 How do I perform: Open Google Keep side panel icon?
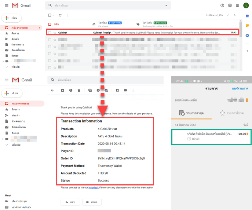247,26
